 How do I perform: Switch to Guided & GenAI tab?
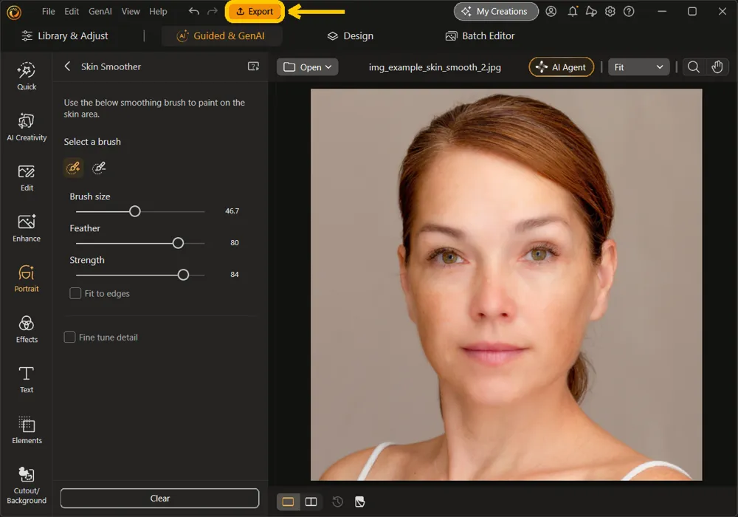tap(221, 35)
